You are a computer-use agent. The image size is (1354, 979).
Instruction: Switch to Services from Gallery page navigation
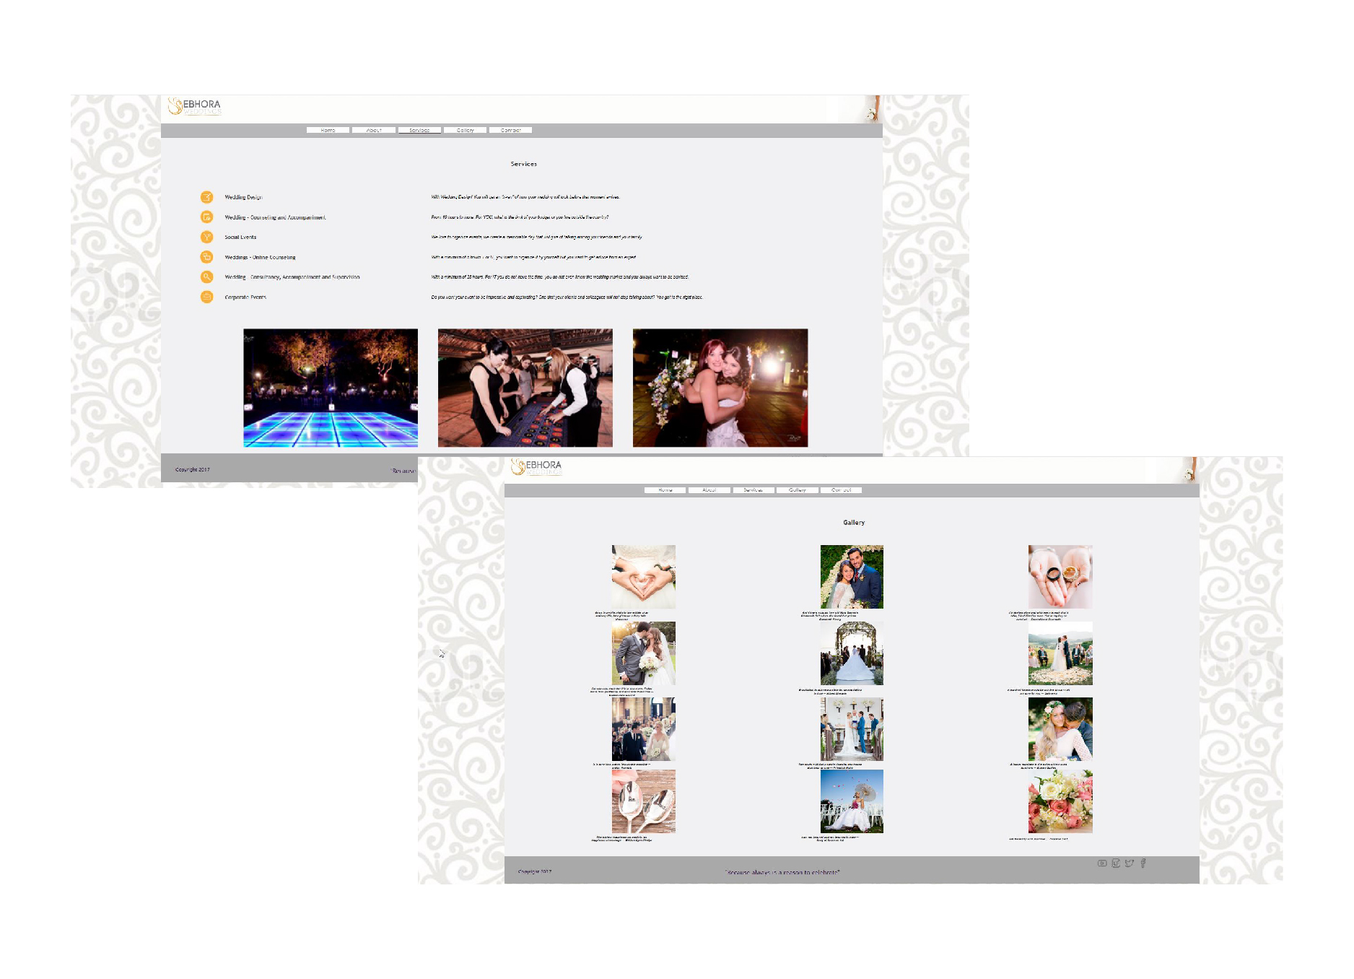pyautogui.click(x=753, y=490)
